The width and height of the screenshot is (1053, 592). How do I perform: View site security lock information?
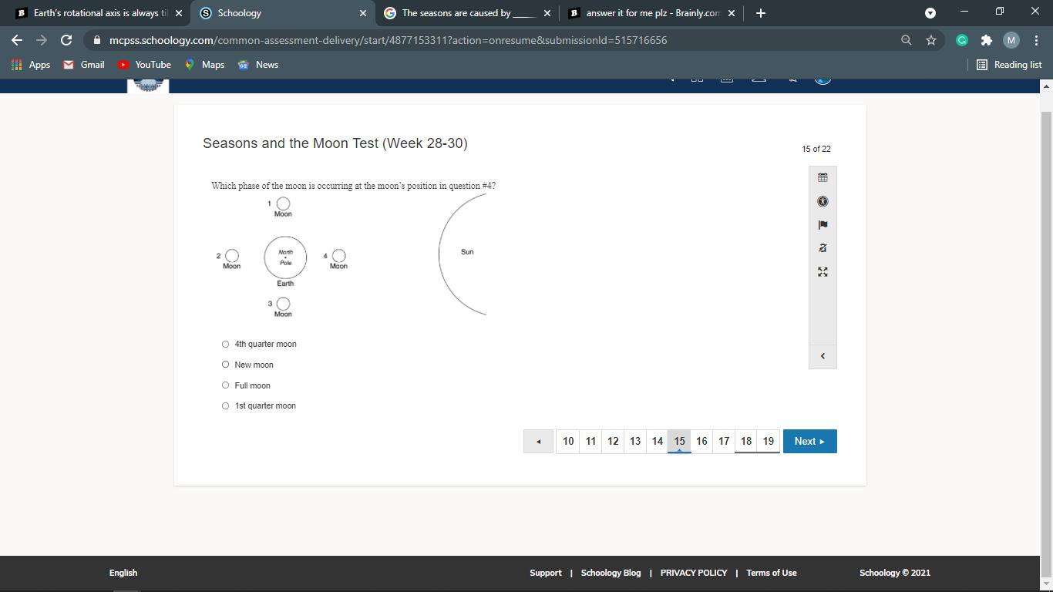(x=96, y=40)
